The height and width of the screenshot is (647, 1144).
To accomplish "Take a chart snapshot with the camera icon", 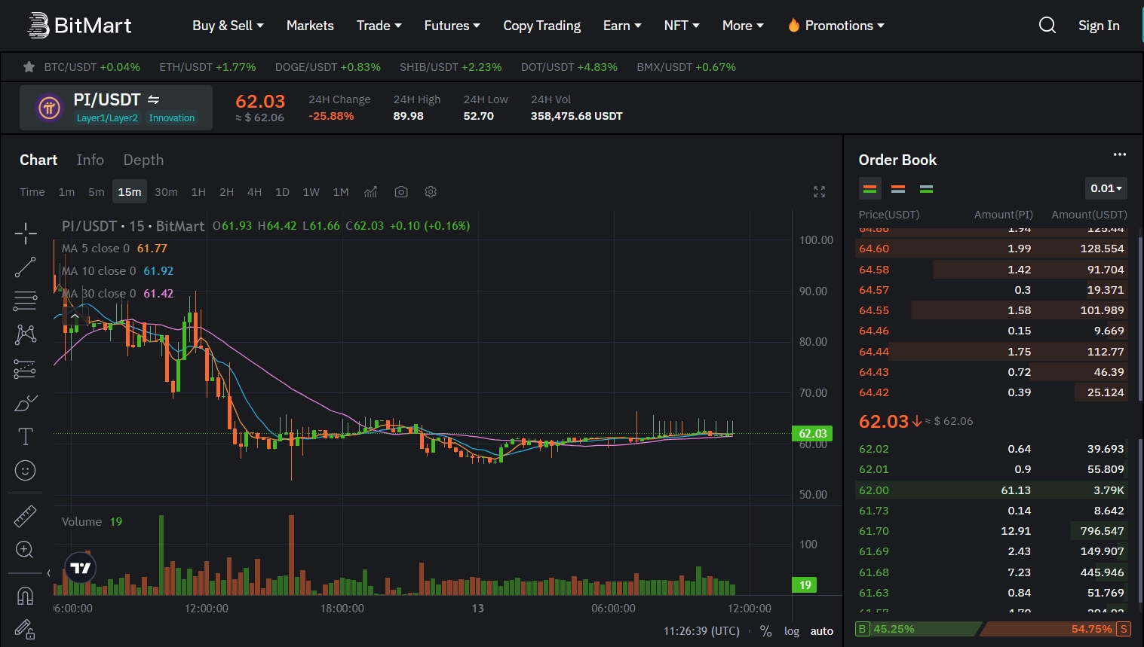I will (x=400, y=191).
